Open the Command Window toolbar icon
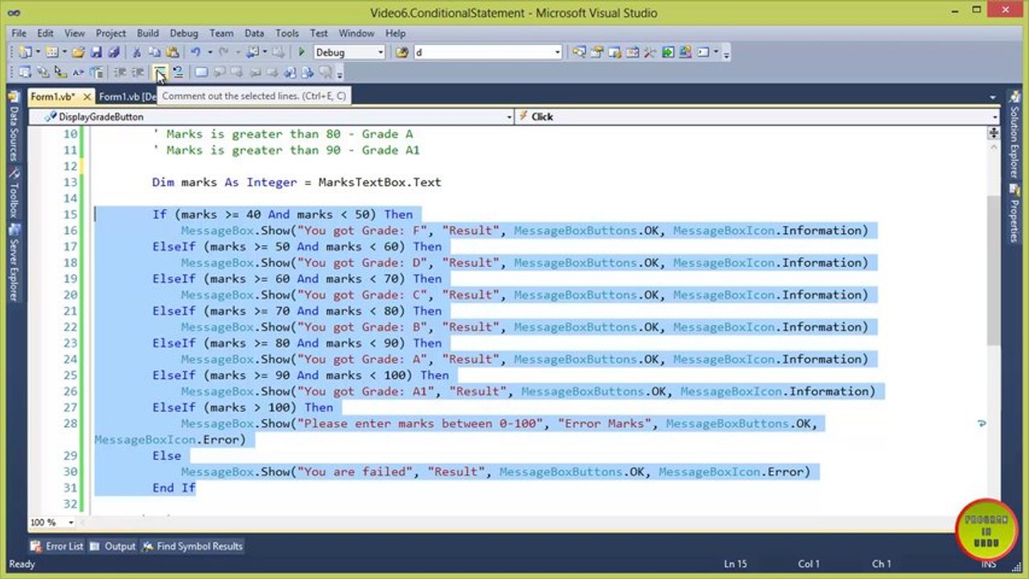Image resolution: width=1029 pixels, height=579 pixels. [702, 52]
